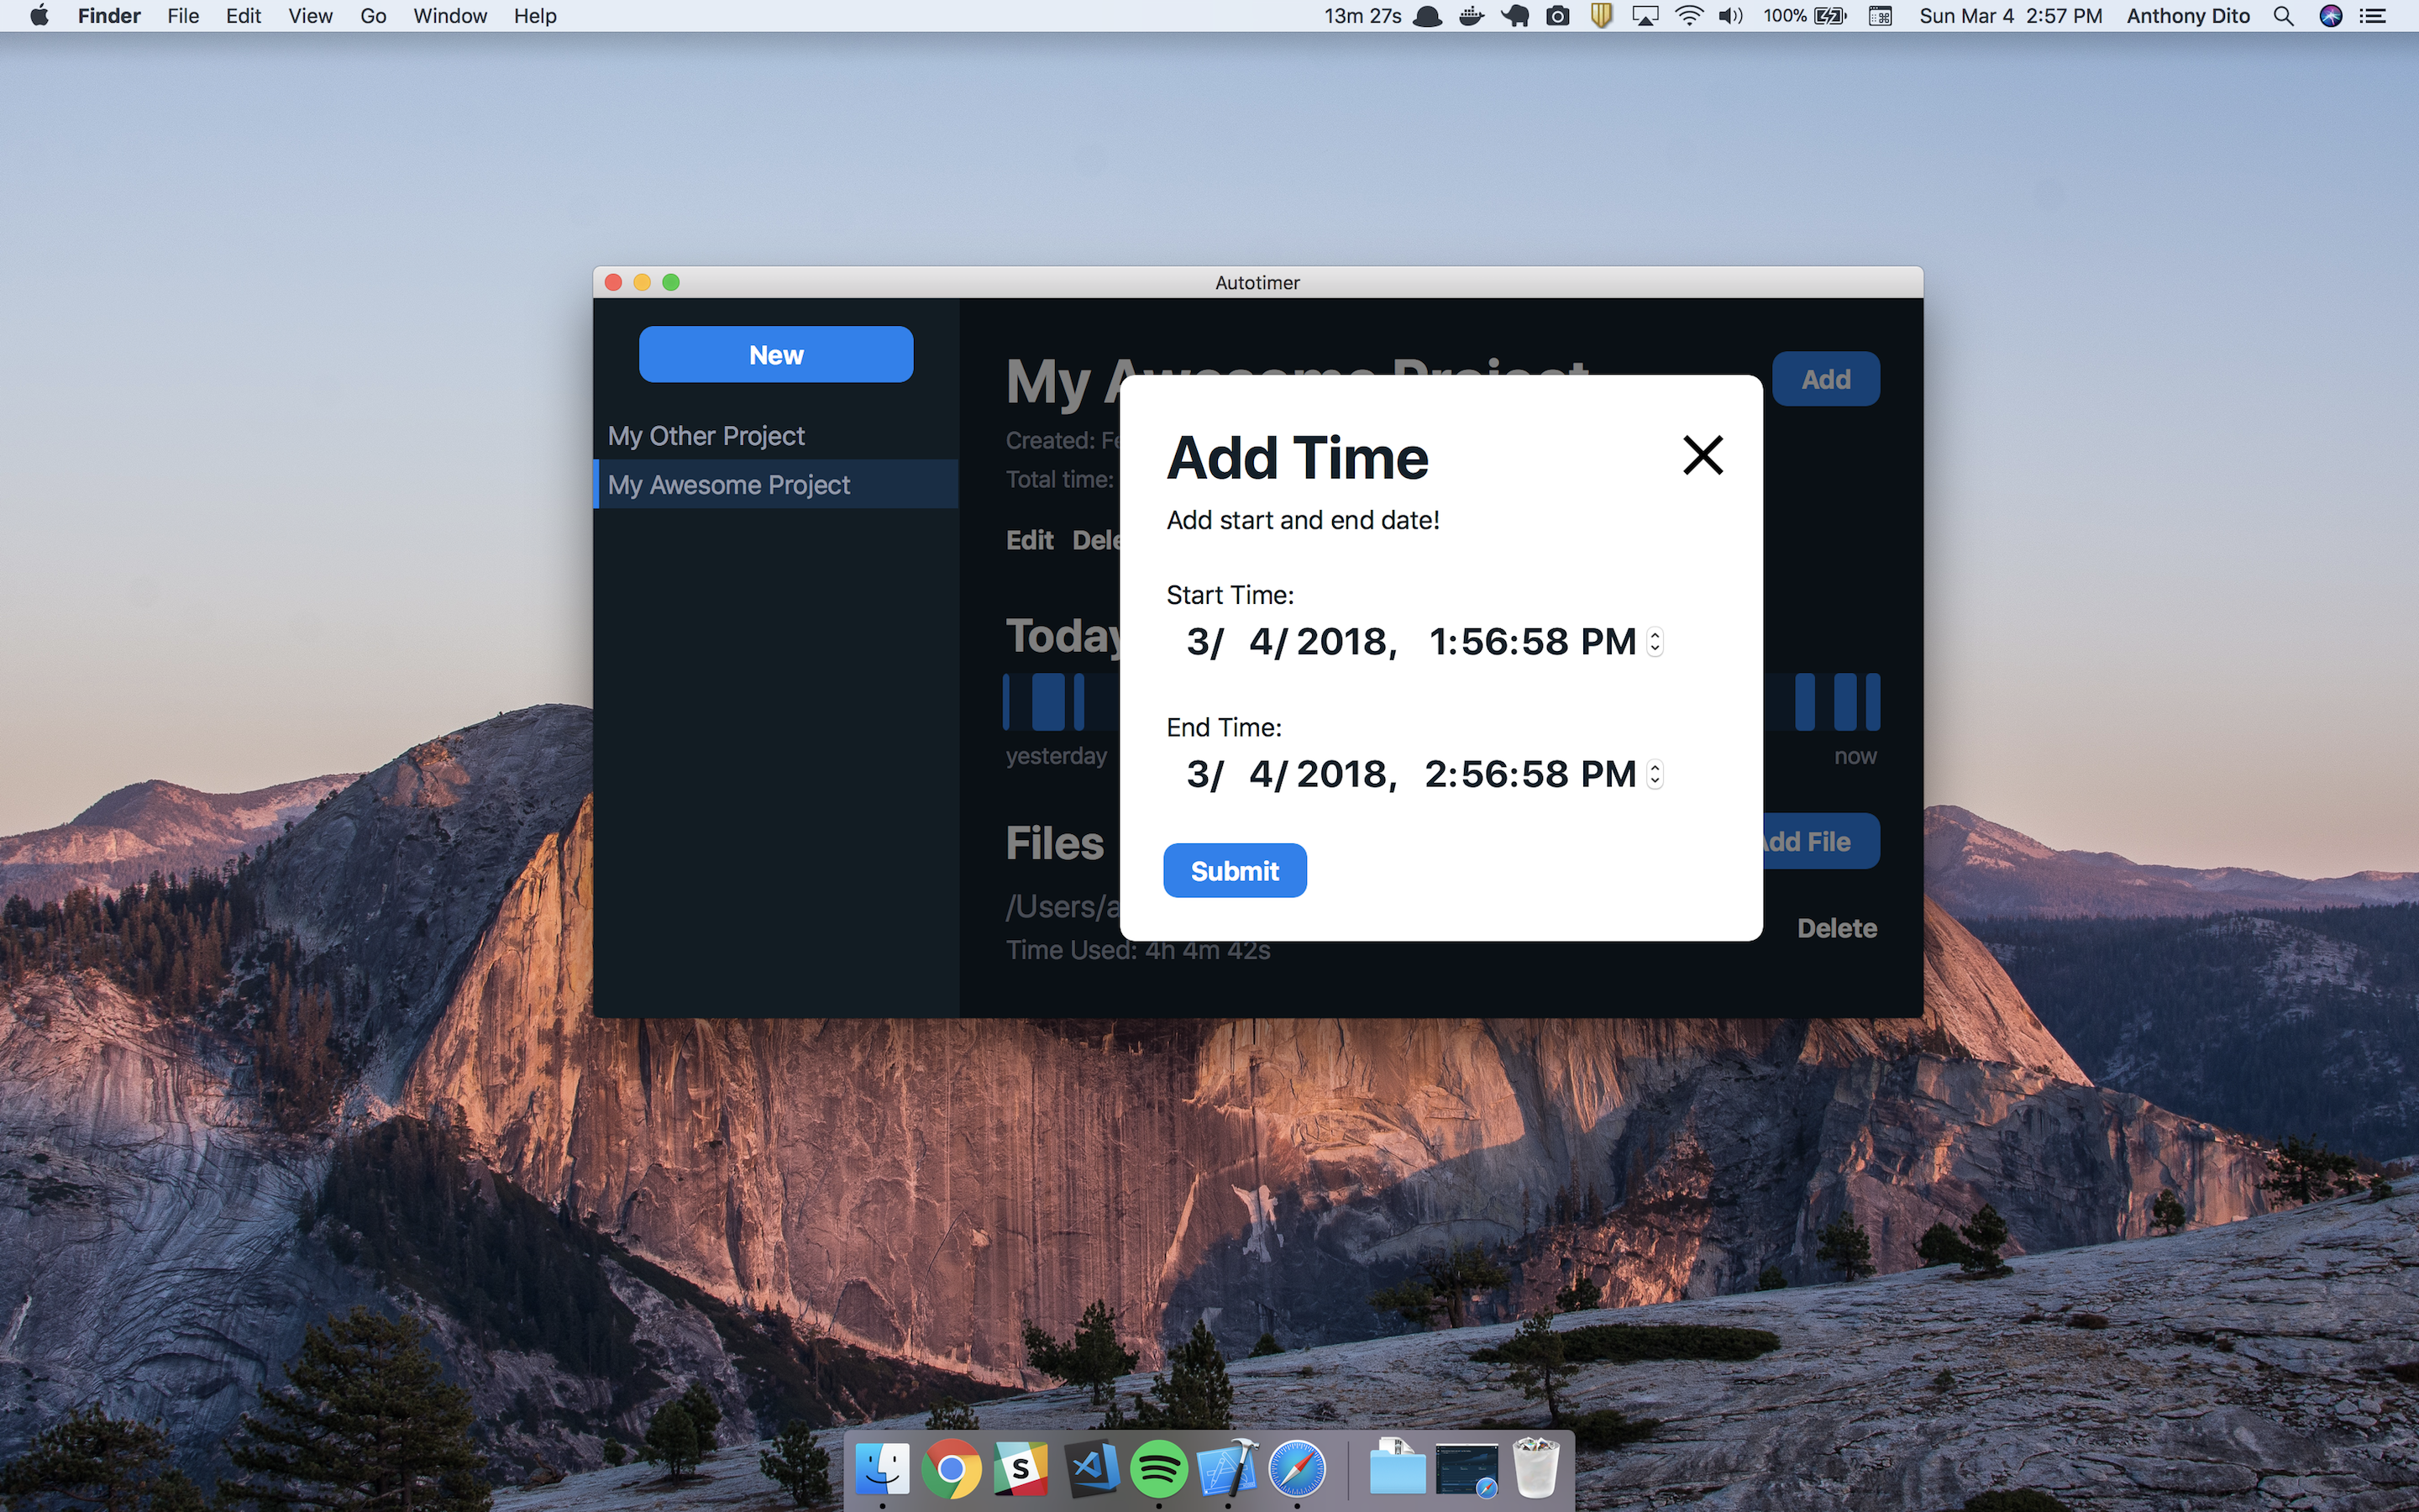Viewport: 2419px width, 1512px height.
Task: Click Delete next to the file entry
Action: click(x=1836, y=928)
